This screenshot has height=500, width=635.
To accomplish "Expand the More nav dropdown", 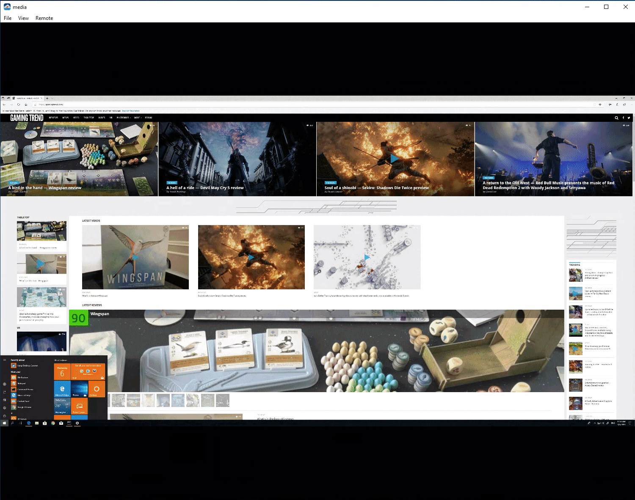I will [138, 118].
